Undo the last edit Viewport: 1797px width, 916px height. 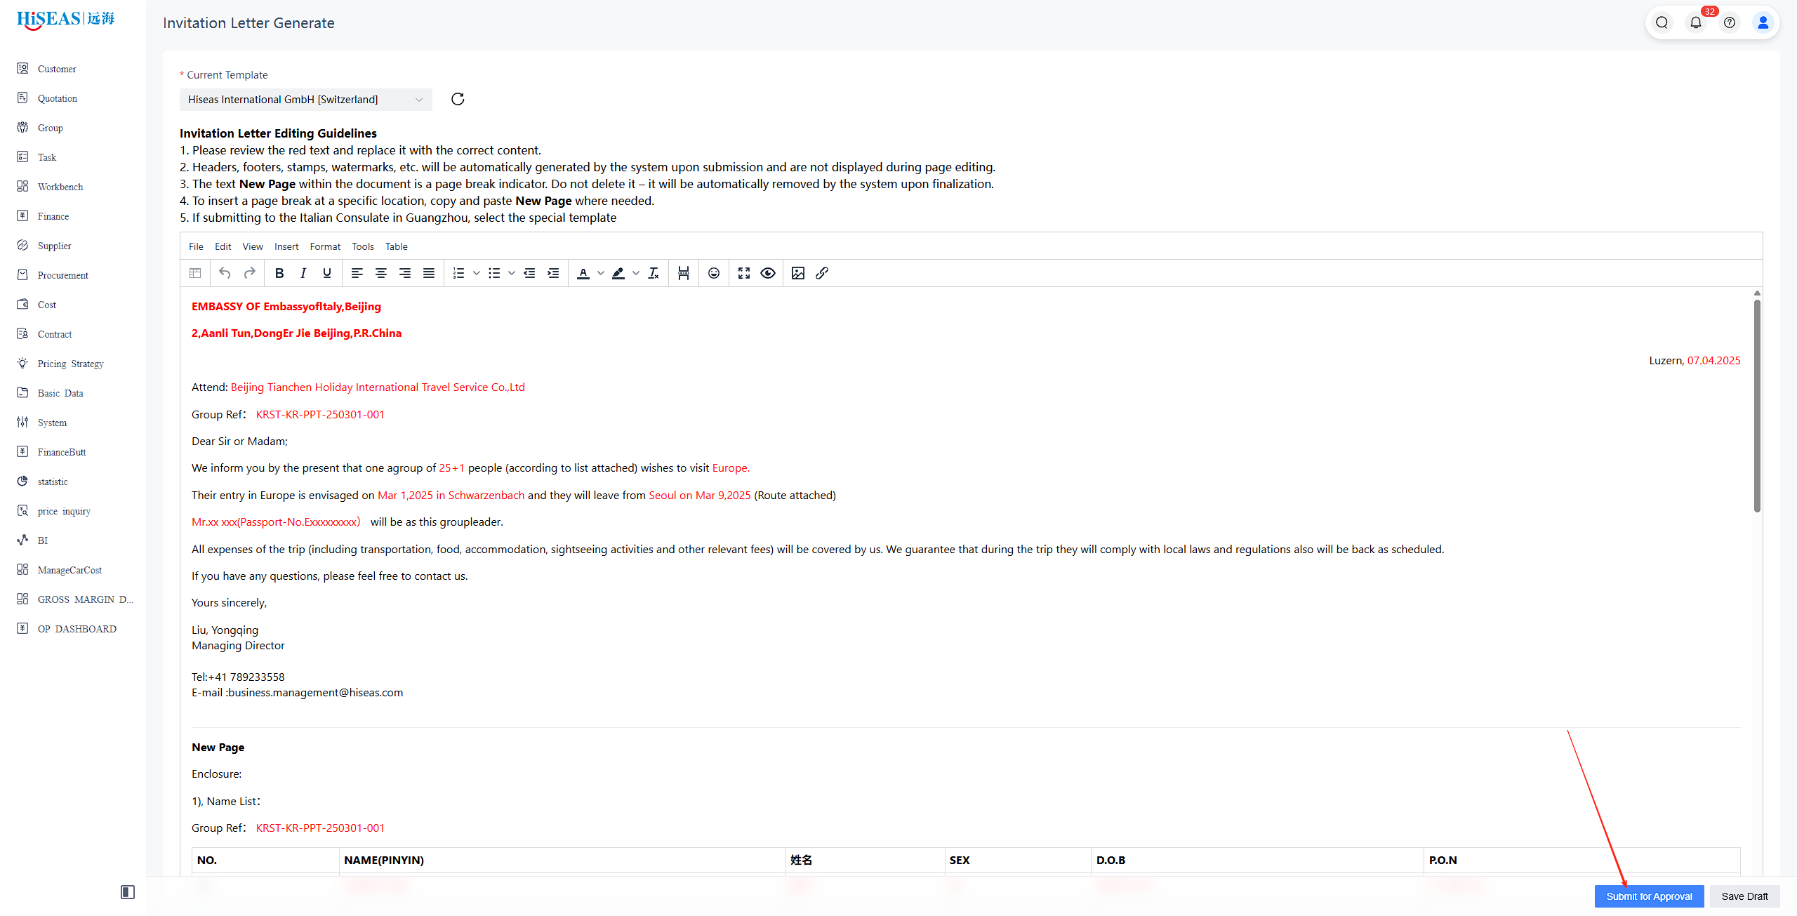coord(225,273)
